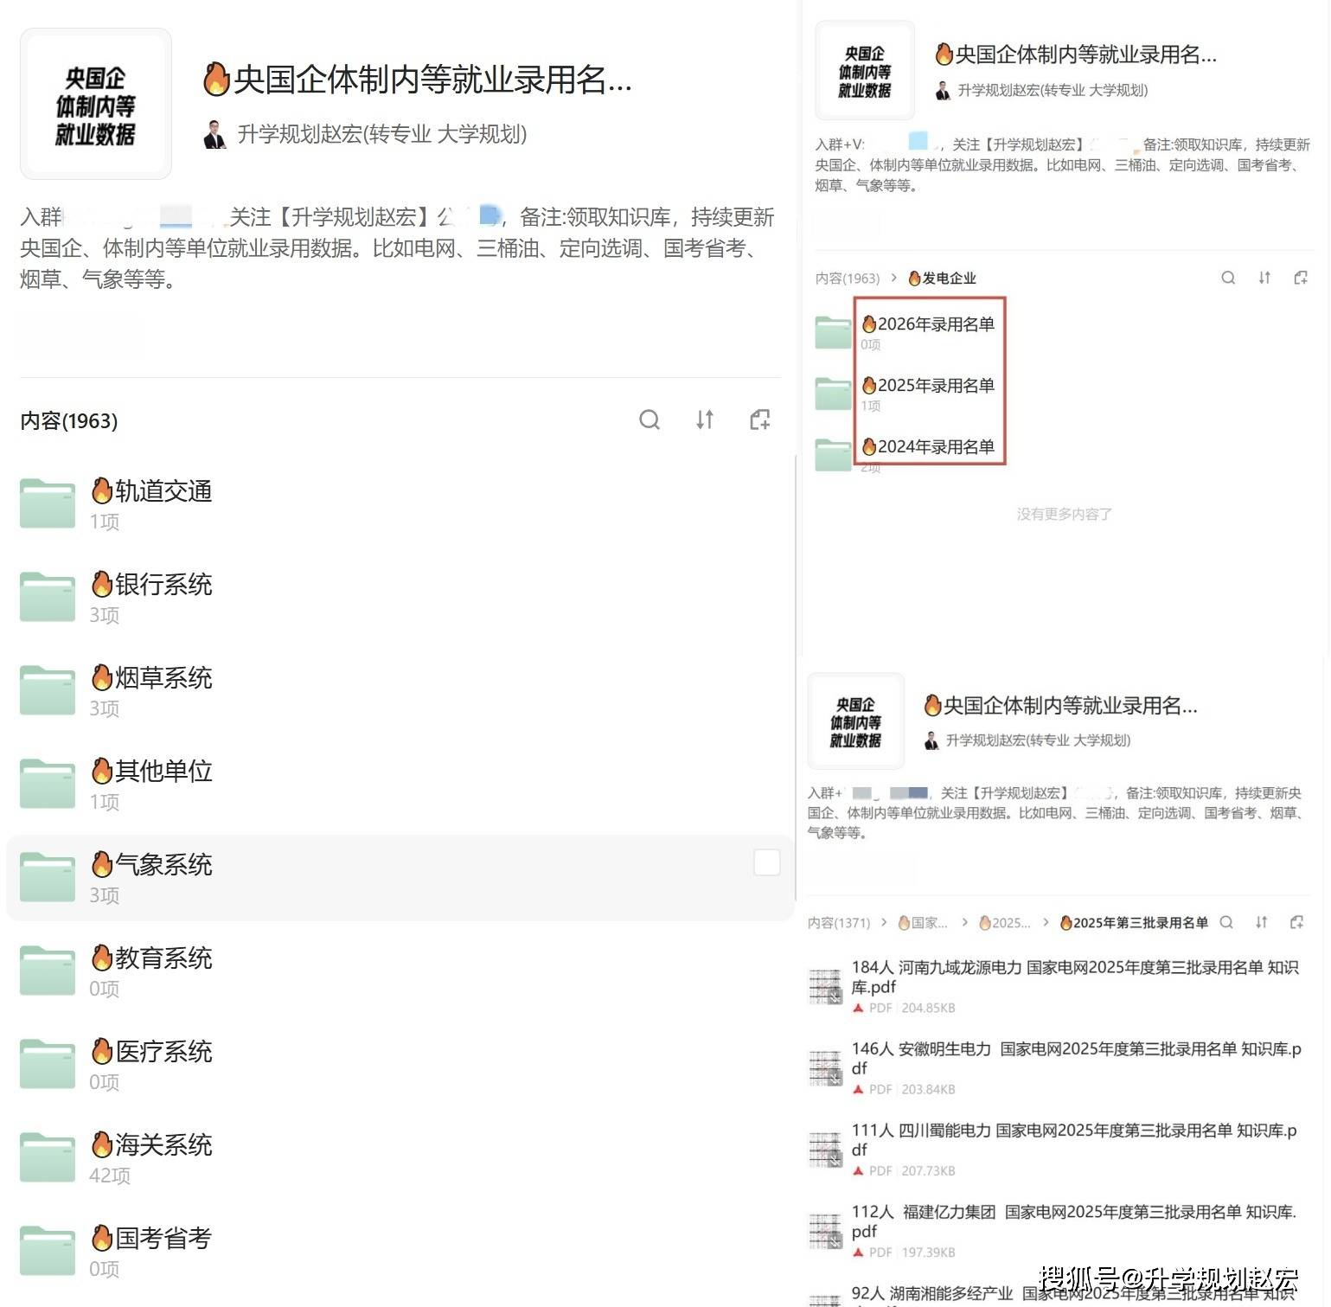Open the cover image in the 内容(1371) panel
The image size is (1331, 1307).
[x=856, y=721]
